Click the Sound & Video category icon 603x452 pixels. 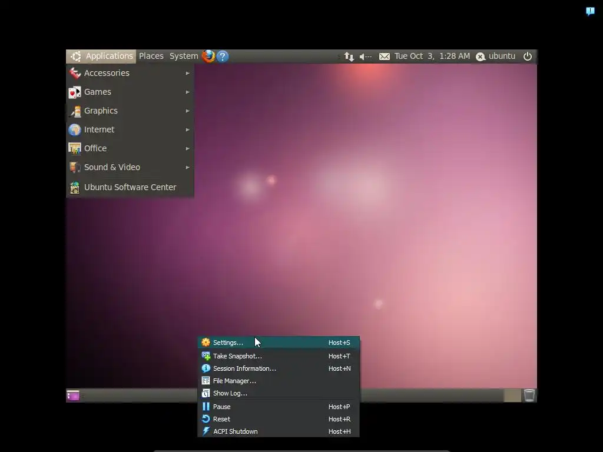click(75, 167)
